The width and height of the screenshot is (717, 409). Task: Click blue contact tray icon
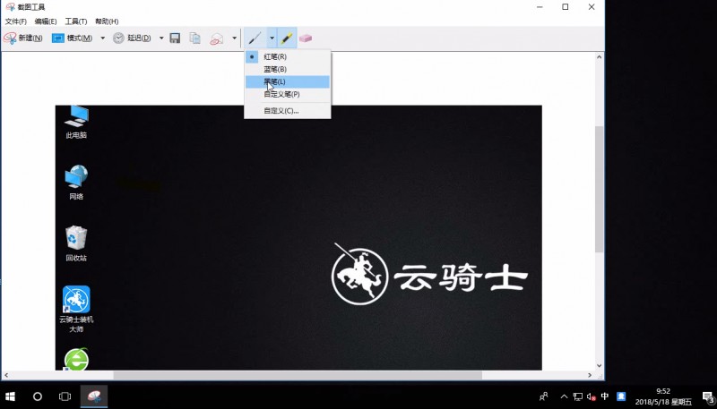coord(621,396)
